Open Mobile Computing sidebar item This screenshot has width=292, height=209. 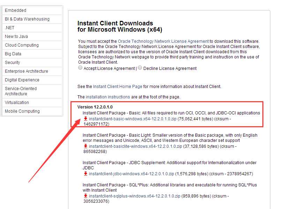32,111
